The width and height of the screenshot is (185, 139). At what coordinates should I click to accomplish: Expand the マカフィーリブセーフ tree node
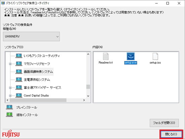[10, 64]
